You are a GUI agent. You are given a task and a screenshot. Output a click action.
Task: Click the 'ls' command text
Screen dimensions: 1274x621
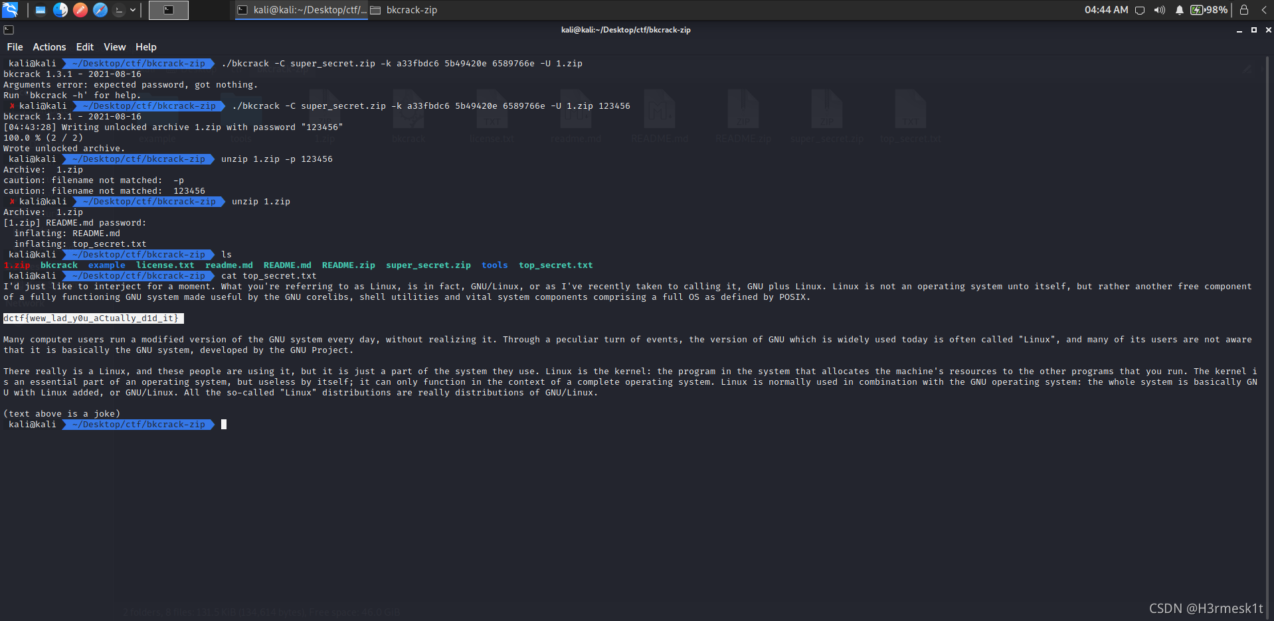pos(227,255)
